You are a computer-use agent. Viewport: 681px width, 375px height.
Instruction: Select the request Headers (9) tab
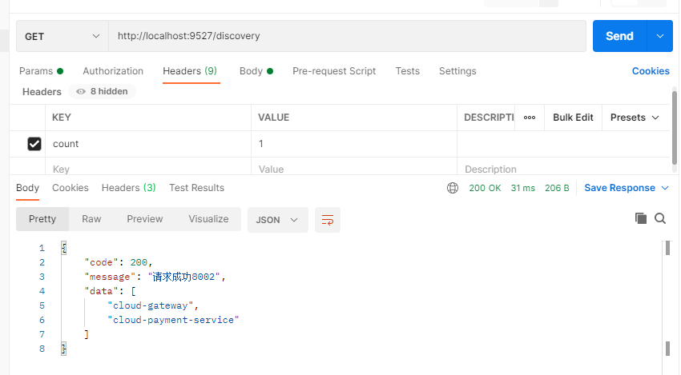point(190,71)
